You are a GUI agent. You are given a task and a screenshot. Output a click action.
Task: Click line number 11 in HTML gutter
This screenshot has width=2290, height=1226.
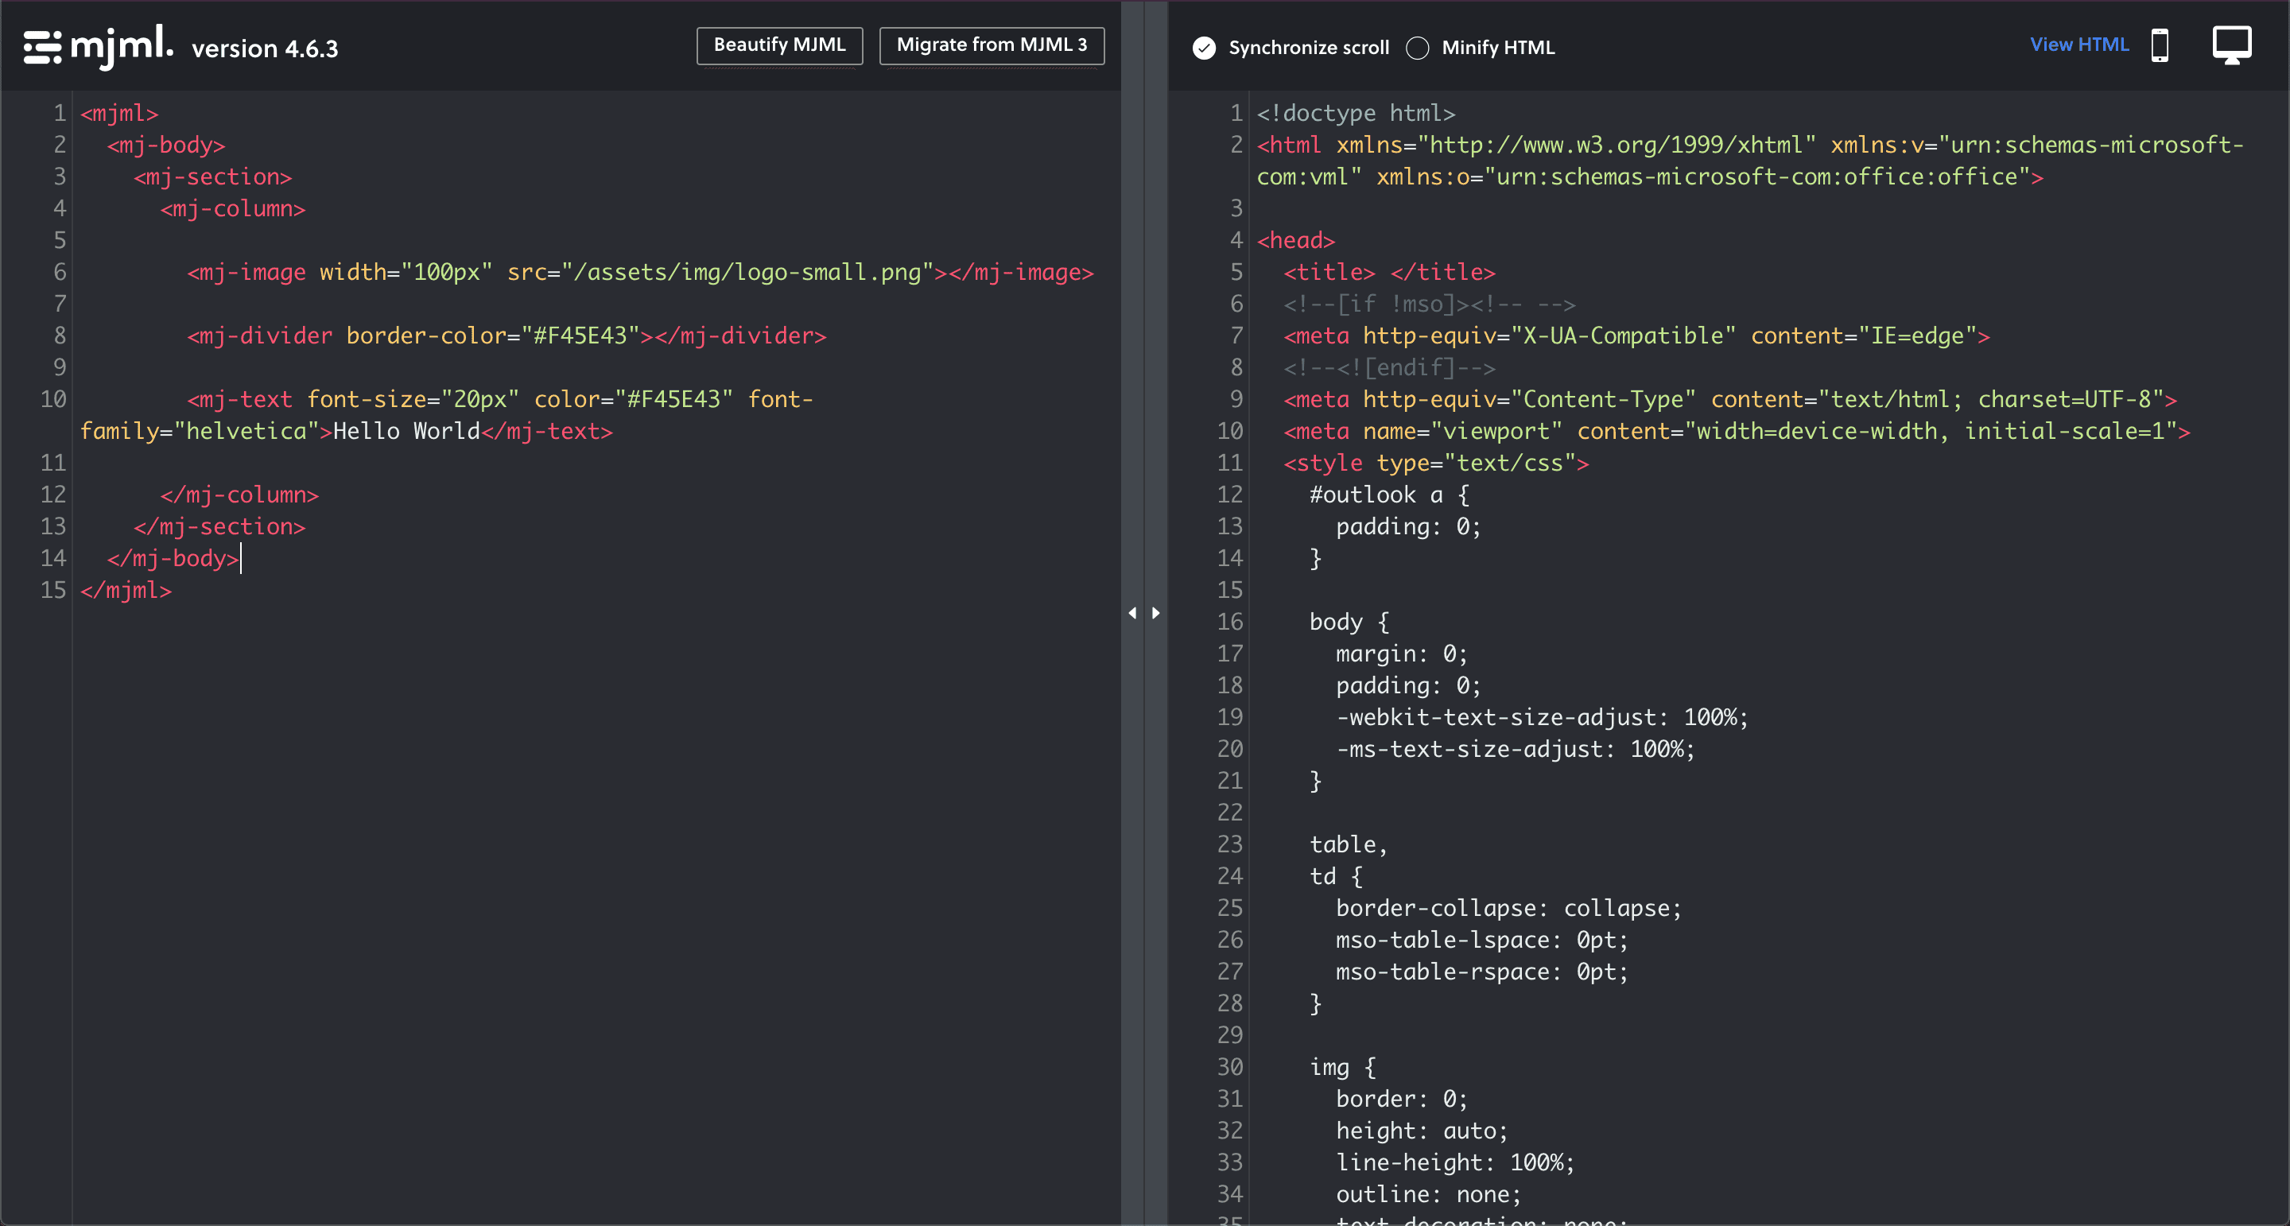coord(1229,464)
